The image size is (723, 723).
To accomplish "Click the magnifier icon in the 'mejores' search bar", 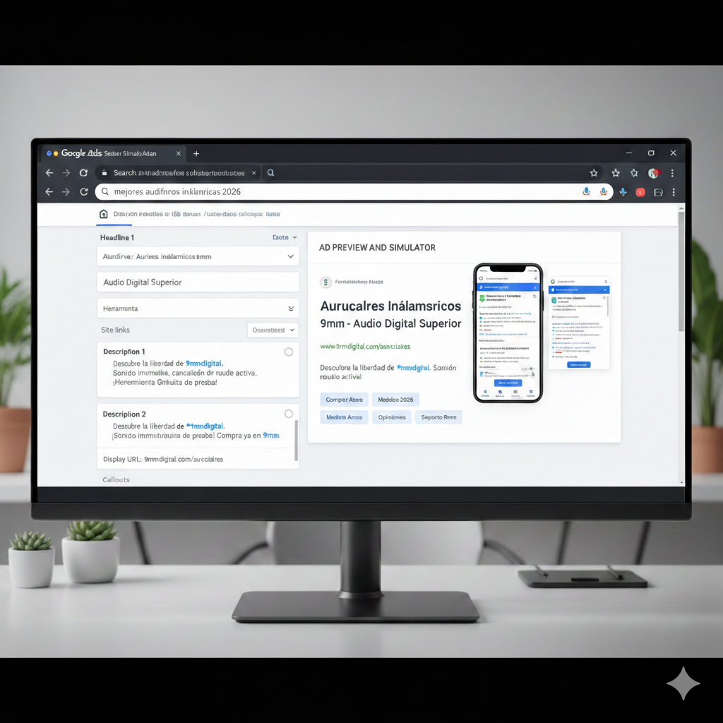I will pyautogui.click(x=105, y=191).
